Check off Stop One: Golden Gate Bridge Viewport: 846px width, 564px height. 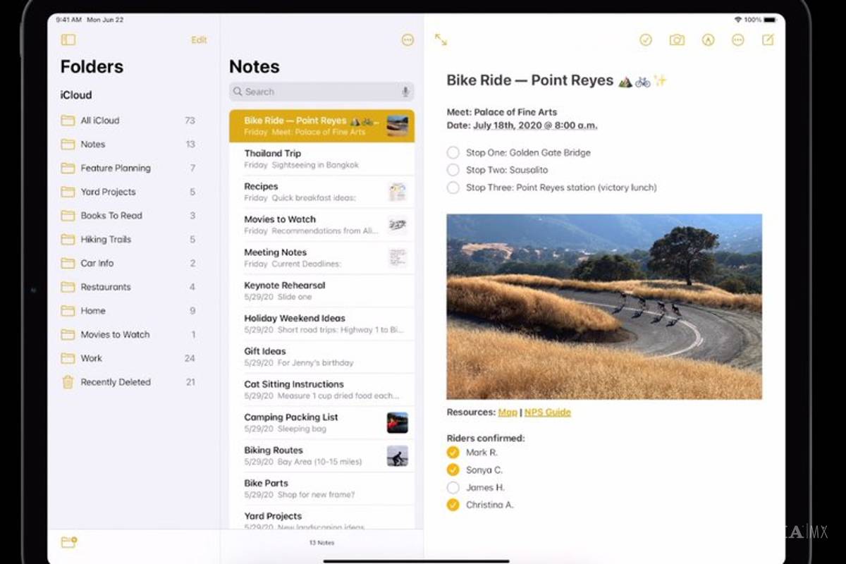point(453,153)
